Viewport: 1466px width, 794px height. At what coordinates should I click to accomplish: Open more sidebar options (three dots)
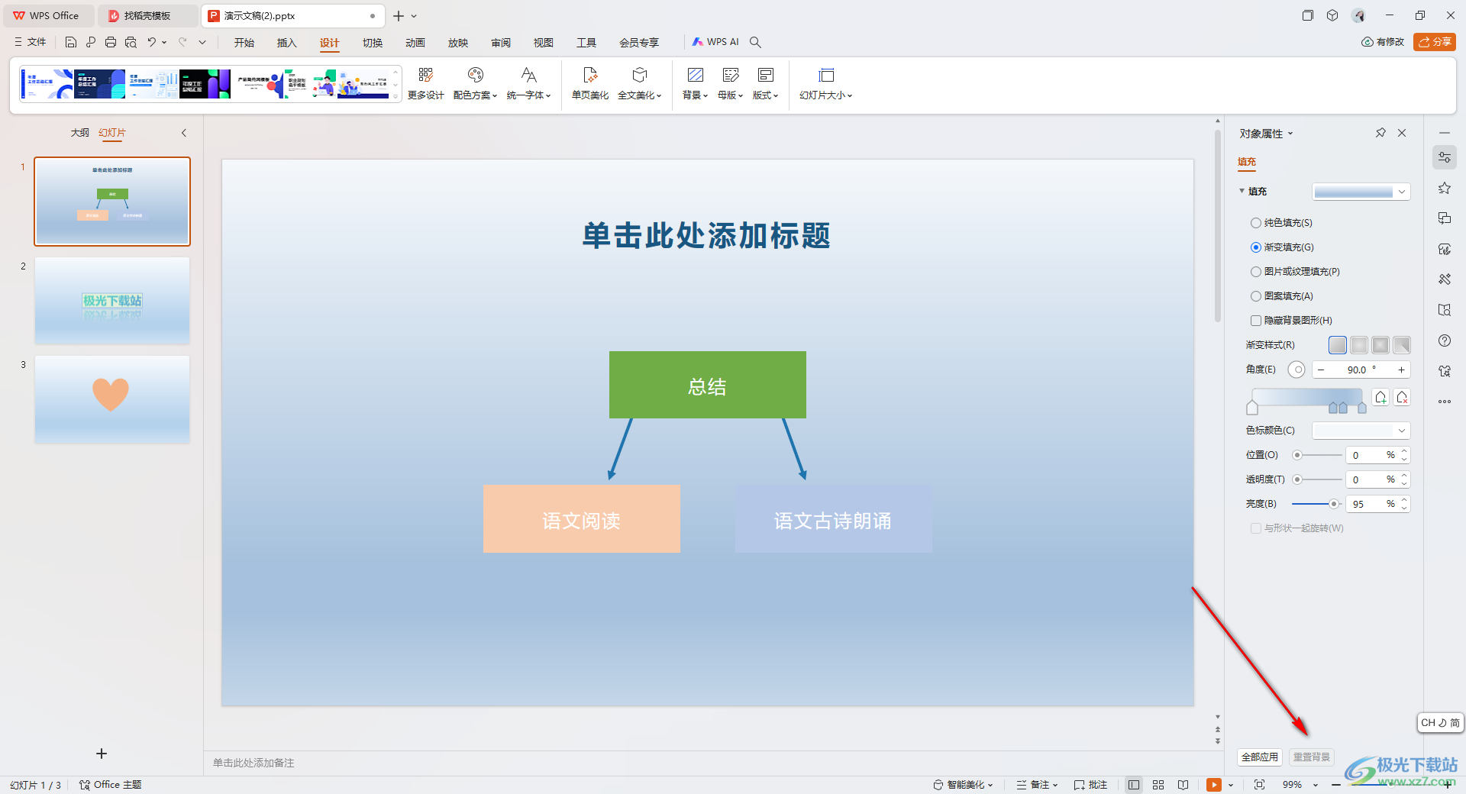1445,402
